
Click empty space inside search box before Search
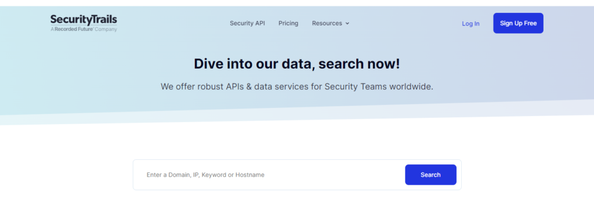(334, 175)
